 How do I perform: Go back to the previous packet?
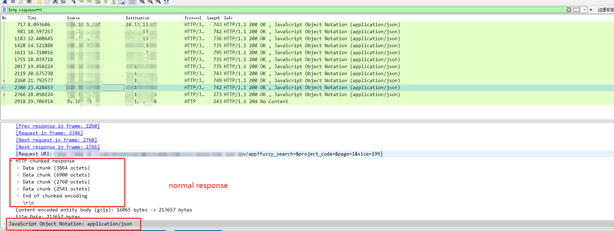82,1
